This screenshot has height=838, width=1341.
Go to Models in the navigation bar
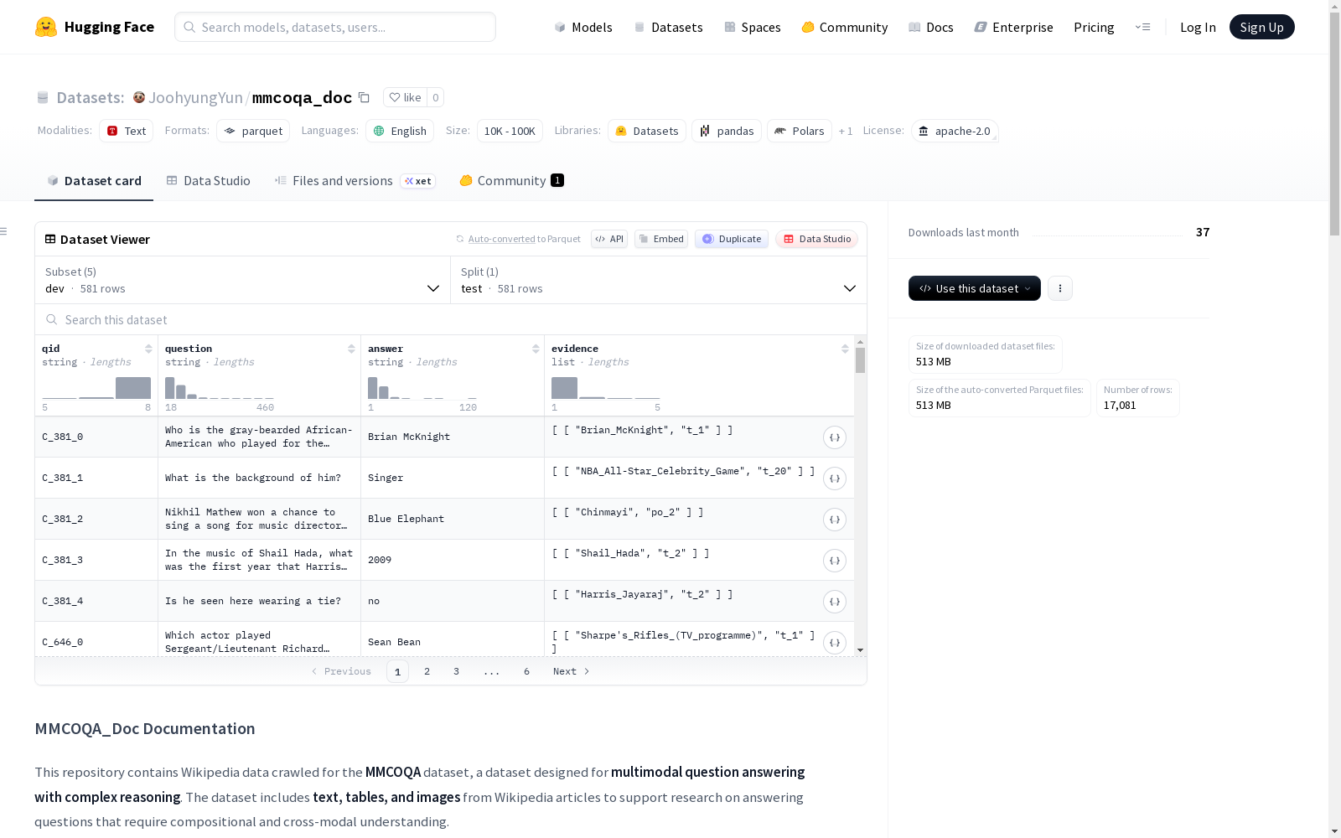[x=583, y=27]
